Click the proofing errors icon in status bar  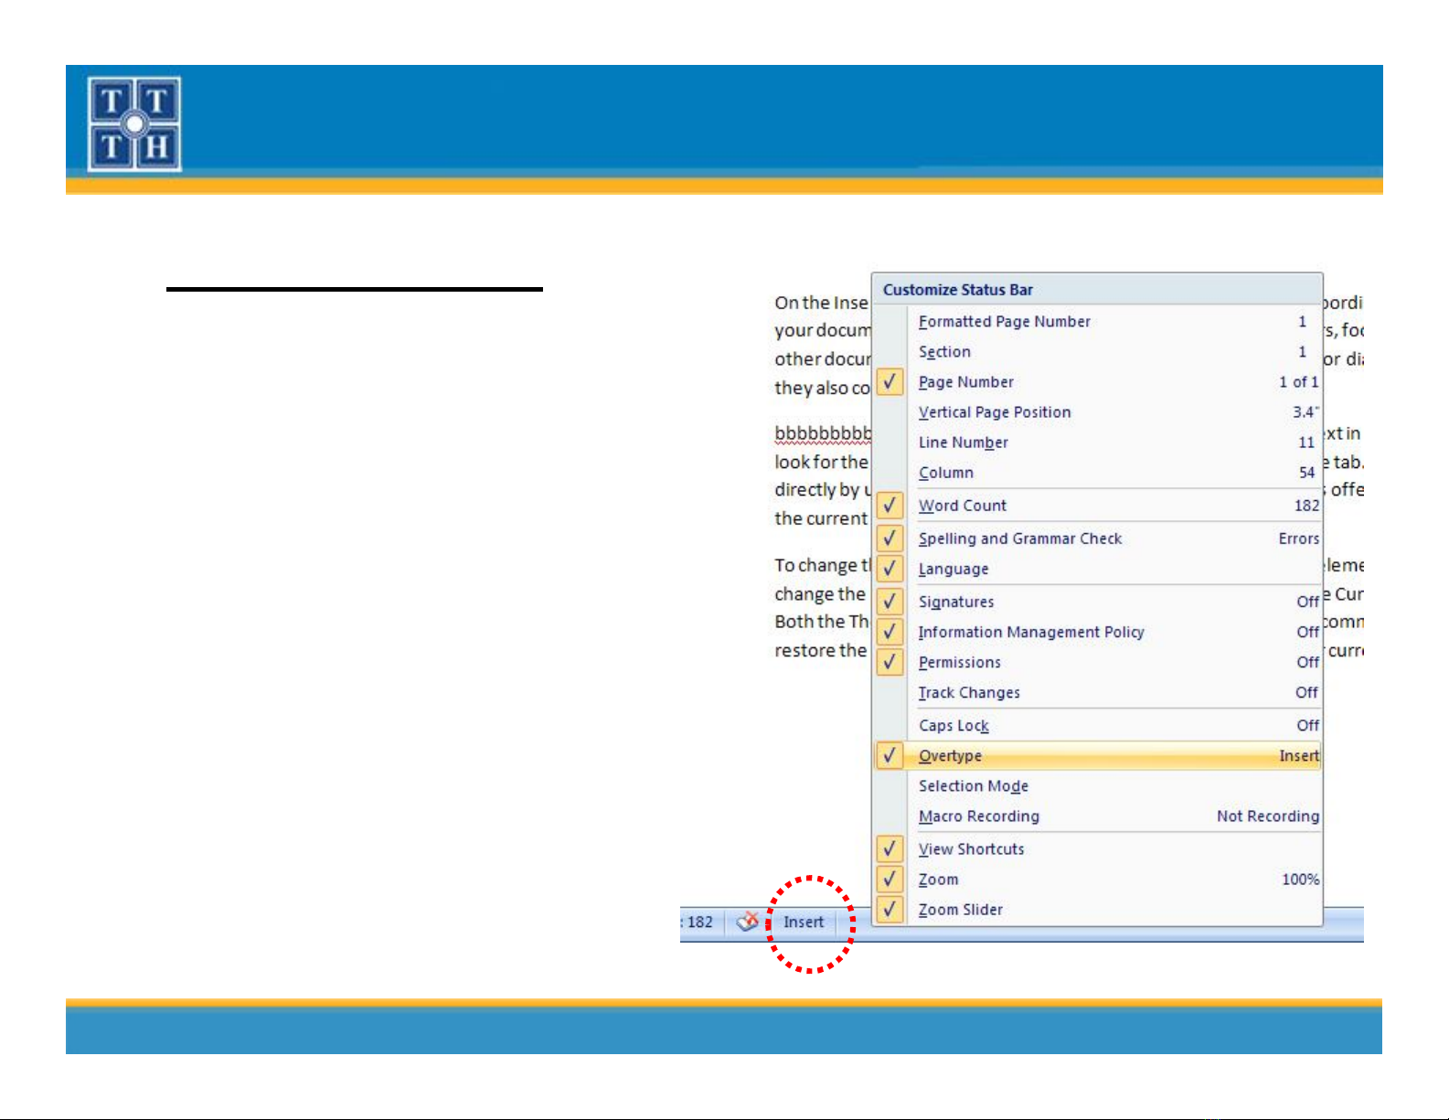[747, 922]
